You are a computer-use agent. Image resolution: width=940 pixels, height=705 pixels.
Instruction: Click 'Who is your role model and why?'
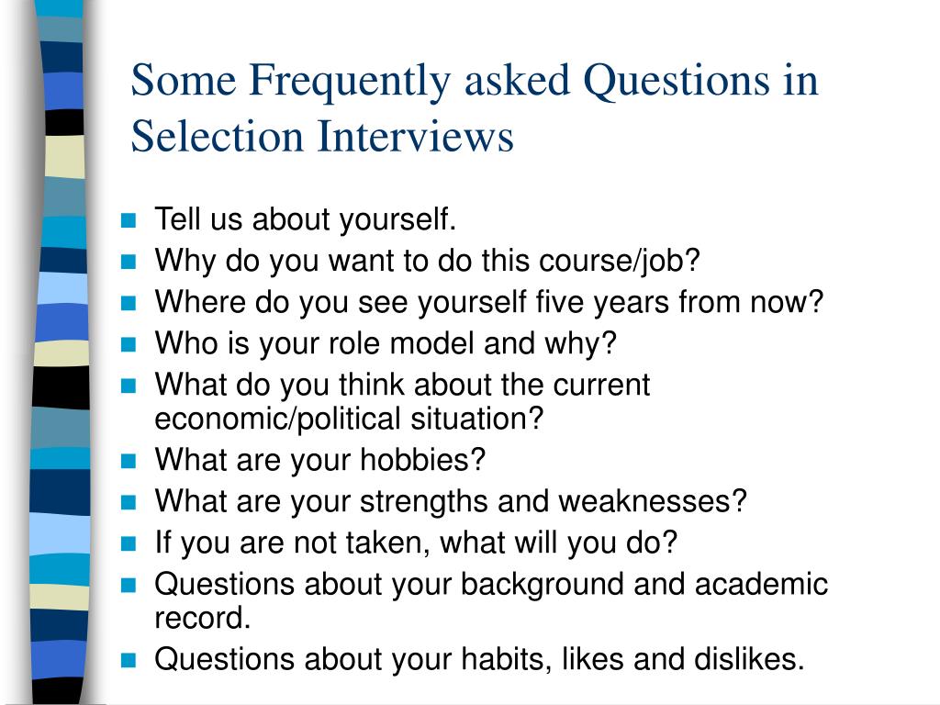pyautogui.click(x=386, y=344)
